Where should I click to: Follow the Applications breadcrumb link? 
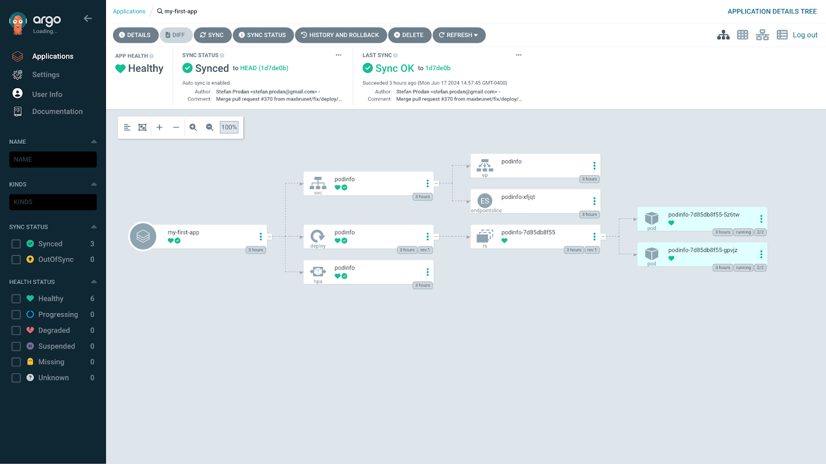pyautogui.click(x=129, y=11)
